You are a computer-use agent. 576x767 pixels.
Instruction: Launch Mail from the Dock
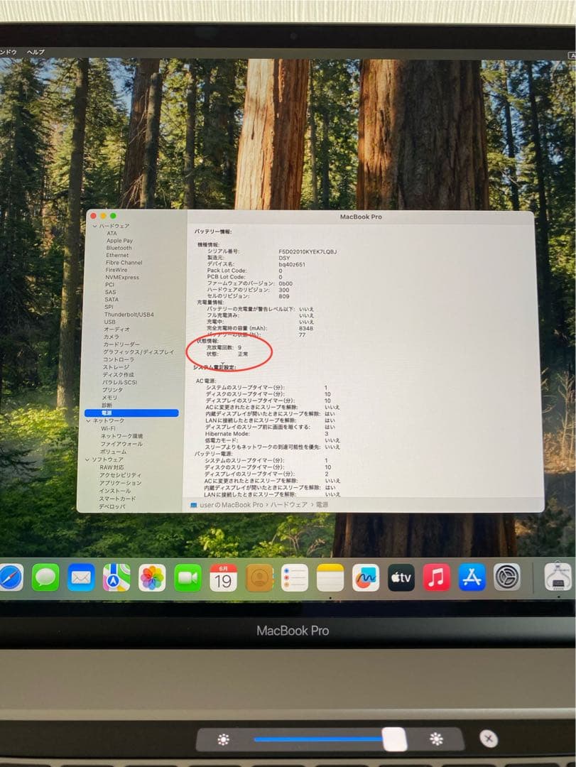[80, 578]
